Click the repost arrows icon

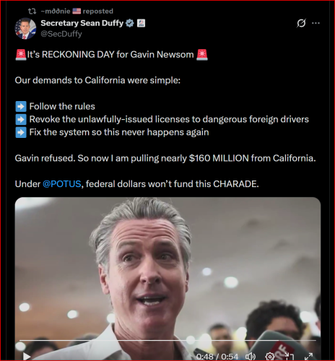click(x=32, y=11)
